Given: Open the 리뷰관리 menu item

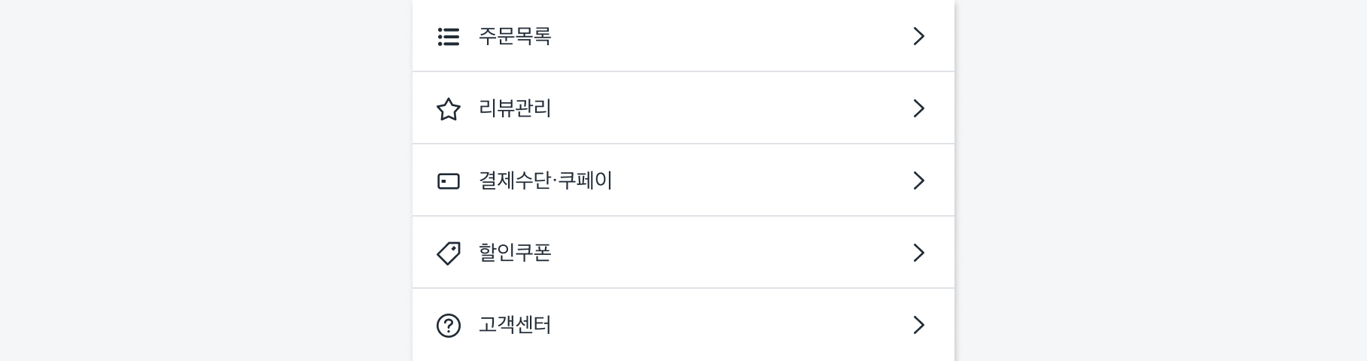Looking at the screenshot, I should (x=515, y=108).
